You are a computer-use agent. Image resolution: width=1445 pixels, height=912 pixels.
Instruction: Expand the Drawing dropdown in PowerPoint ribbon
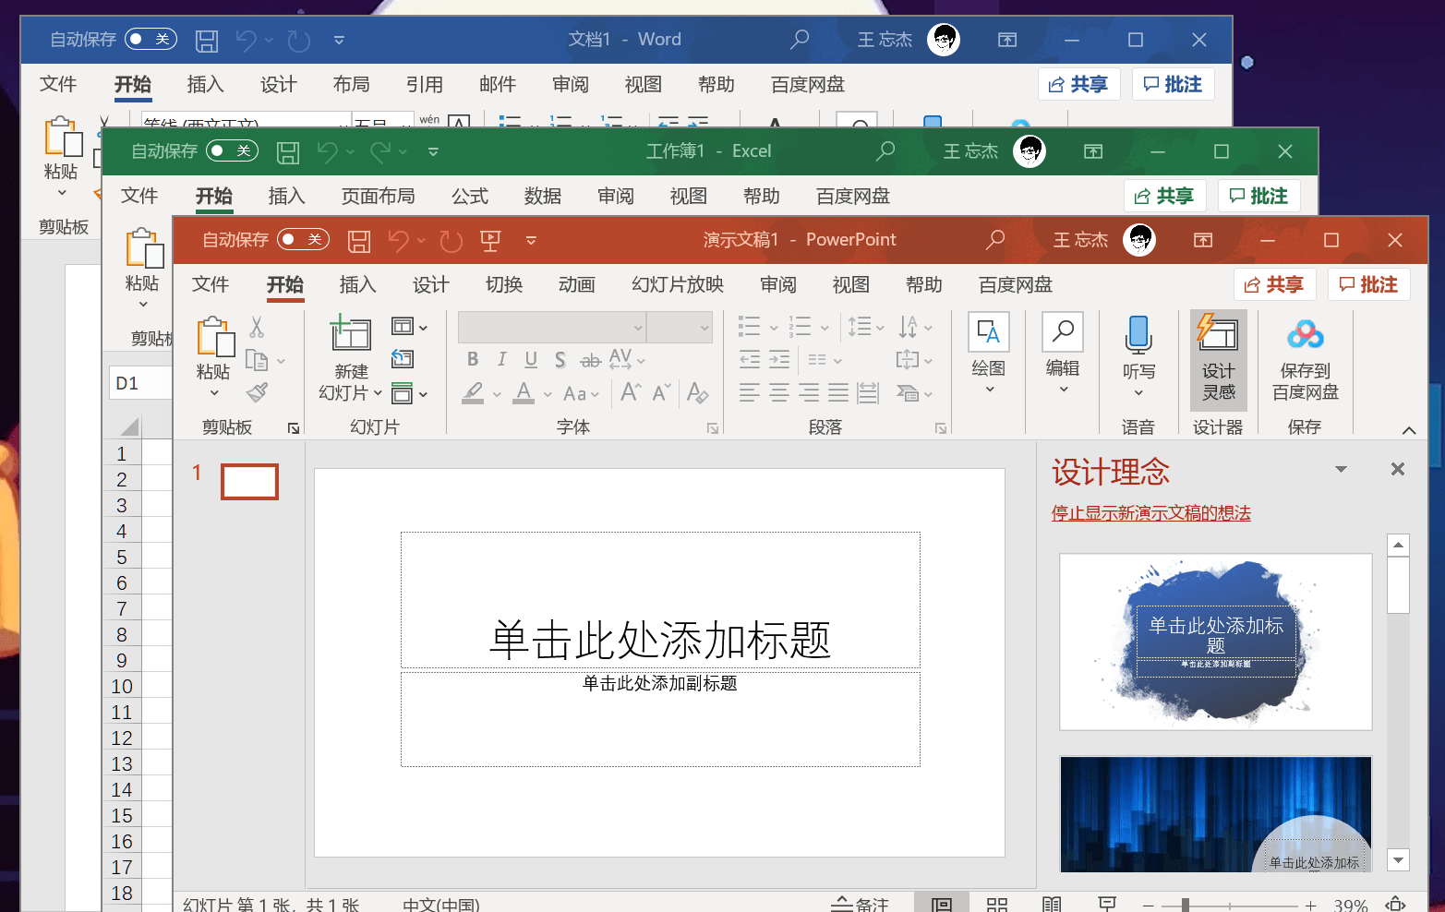pyautogui.click(x=989, y=390)
